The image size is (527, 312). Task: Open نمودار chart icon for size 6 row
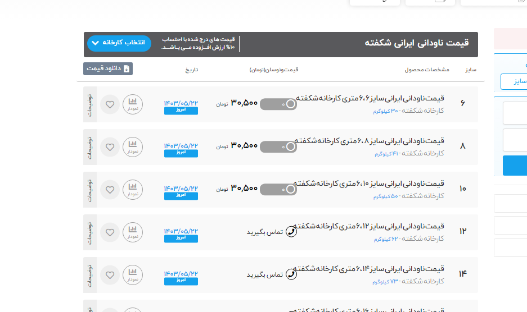[x=133, y=104]
